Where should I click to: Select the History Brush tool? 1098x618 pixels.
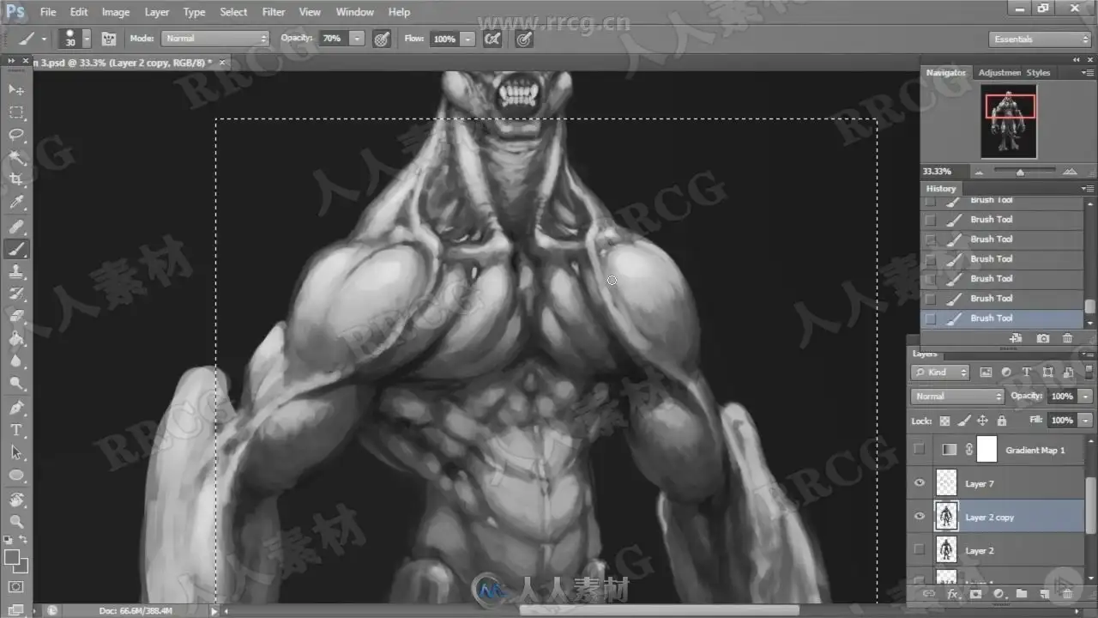pos(16,294)
